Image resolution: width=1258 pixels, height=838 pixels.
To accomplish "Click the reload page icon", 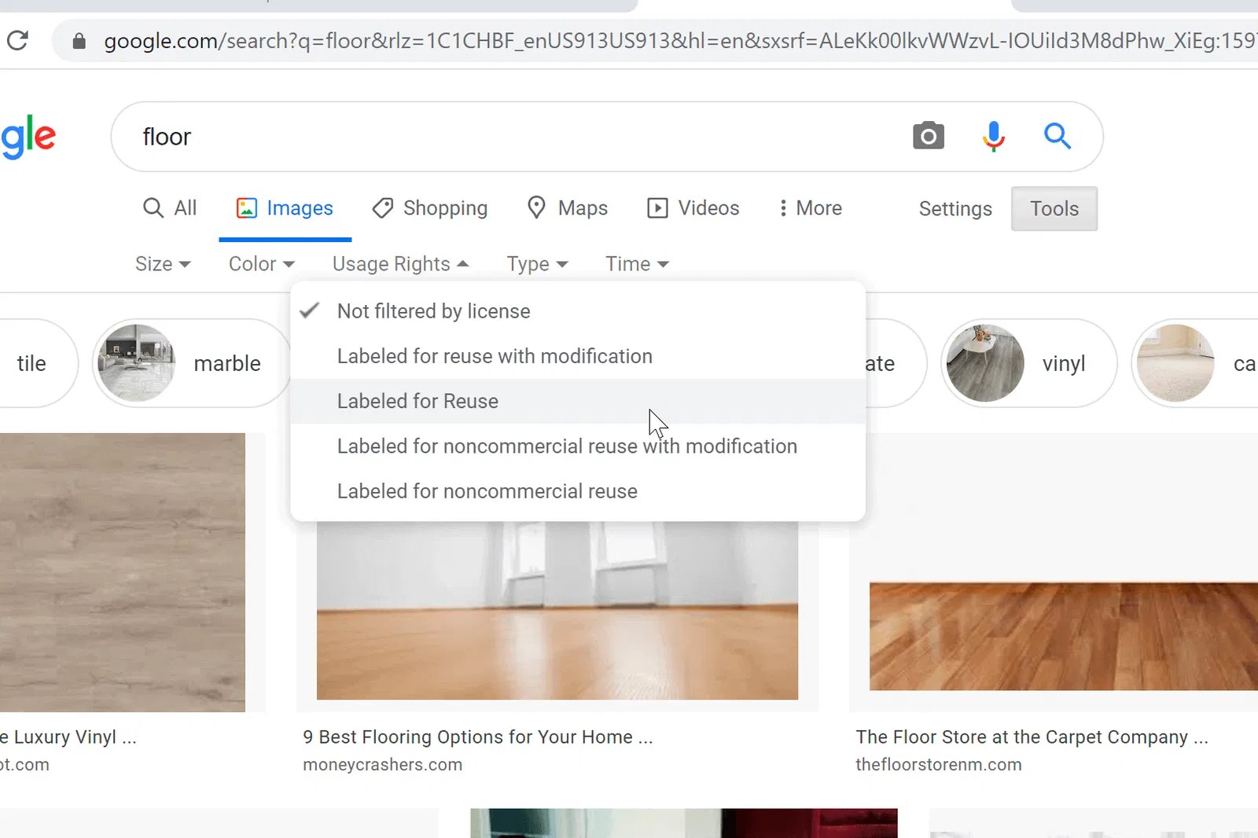I will [x=18, y=40].
